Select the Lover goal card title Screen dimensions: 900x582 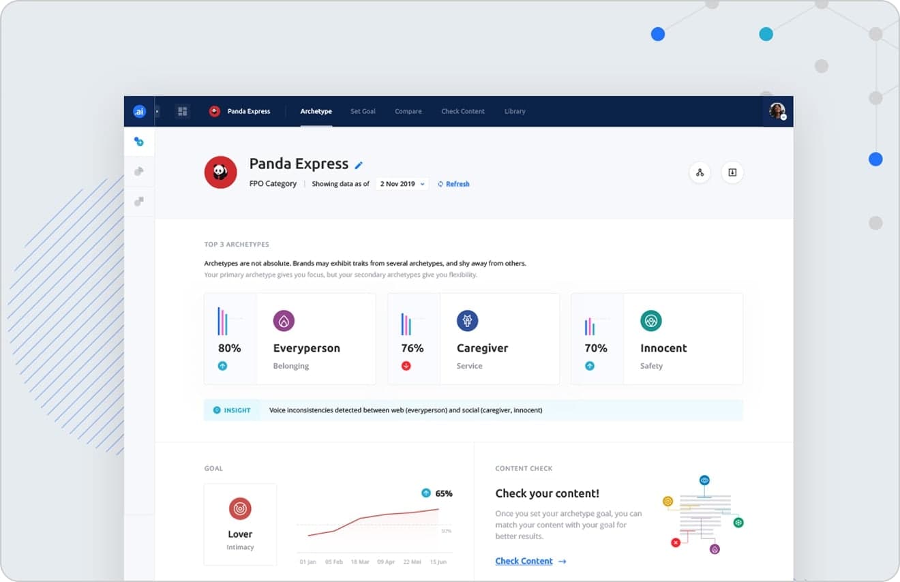(x=240, y=534)
